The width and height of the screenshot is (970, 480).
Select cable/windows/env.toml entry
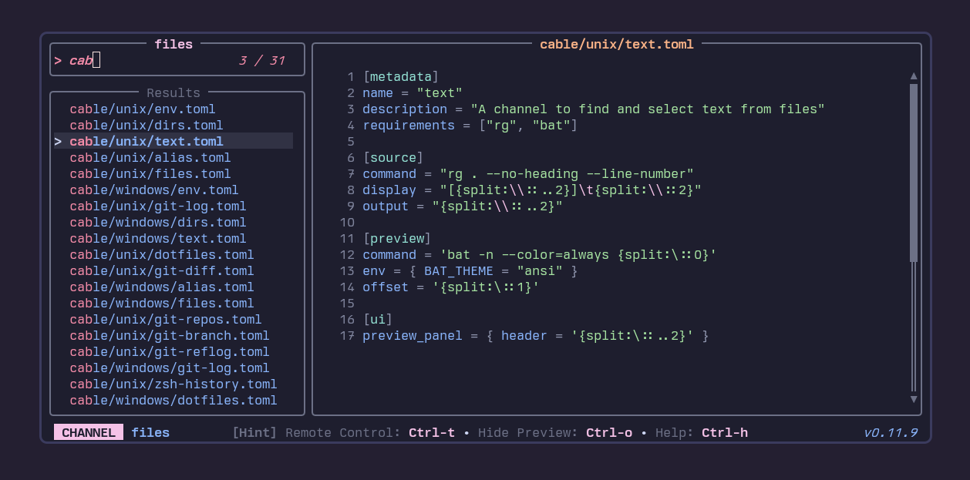[x=153, y=190]
